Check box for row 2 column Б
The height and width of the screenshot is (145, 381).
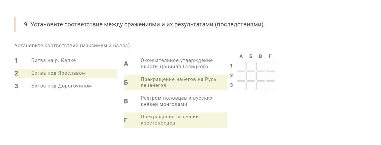[251, 76]
